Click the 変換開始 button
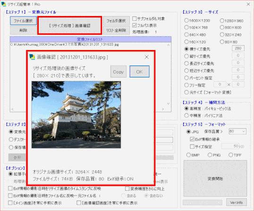Image resolution: width=254 pixels, height=211 pixels. (215, 178)
